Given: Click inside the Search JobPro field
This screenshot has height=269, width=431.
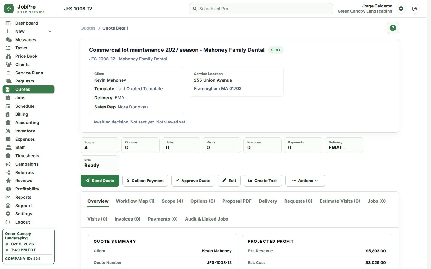Looking at the screenshot, I should [x=261, y=9].
